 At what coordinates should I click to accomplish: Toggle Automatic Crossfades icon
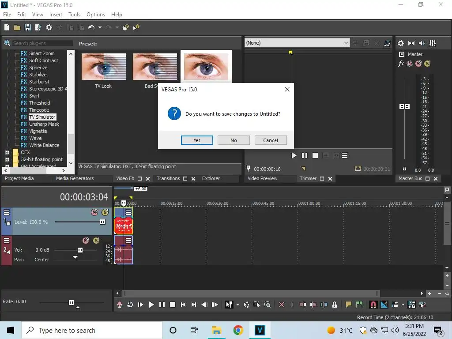pos(384,305)
